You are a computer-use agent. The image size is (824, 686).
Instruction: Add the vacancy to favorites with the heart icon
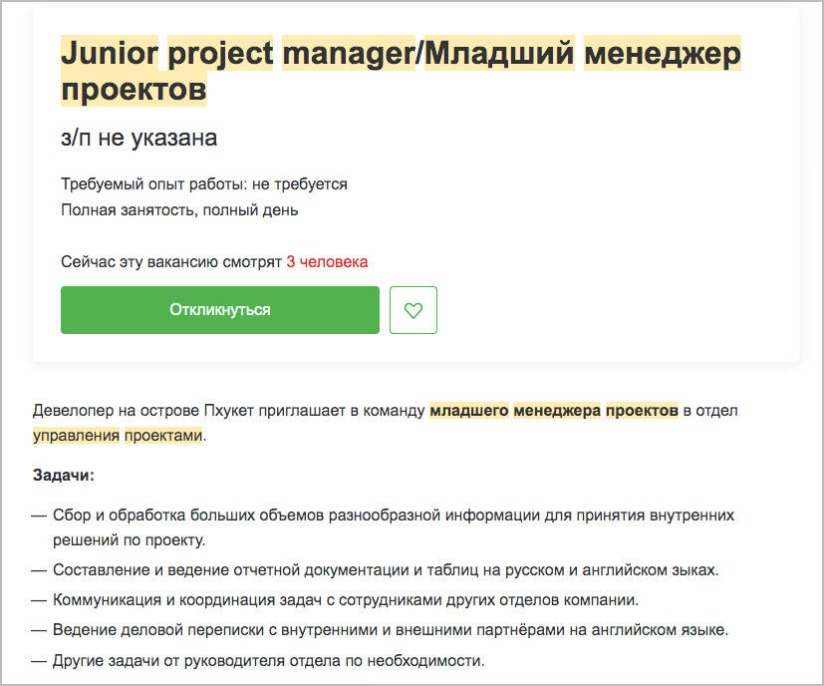pyautogui.click(x=413, y=310)
